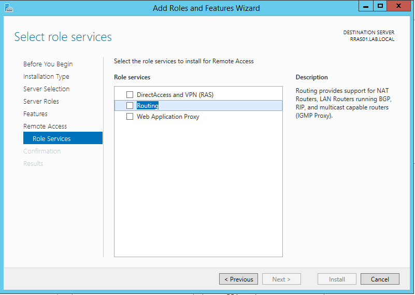The width and height of the screenshot is (415, 295).
Task: Select the Routing row label
Action: 148,105
